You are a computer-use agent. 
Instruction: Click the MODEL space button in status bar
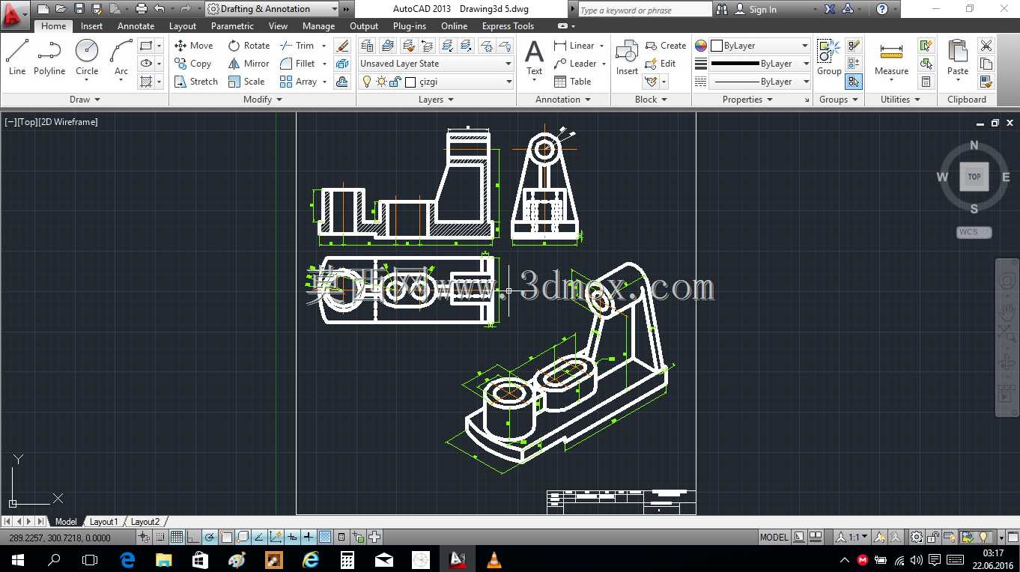pos(774,537)
